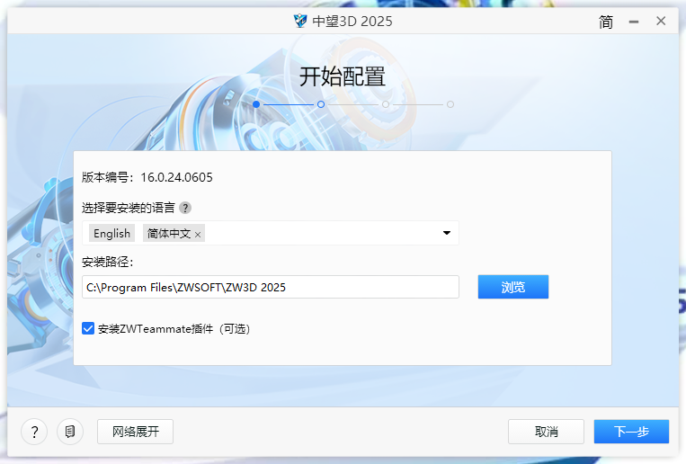
Task: Click the version number 16.0.24.0605 text
Action: click(176, 177)
